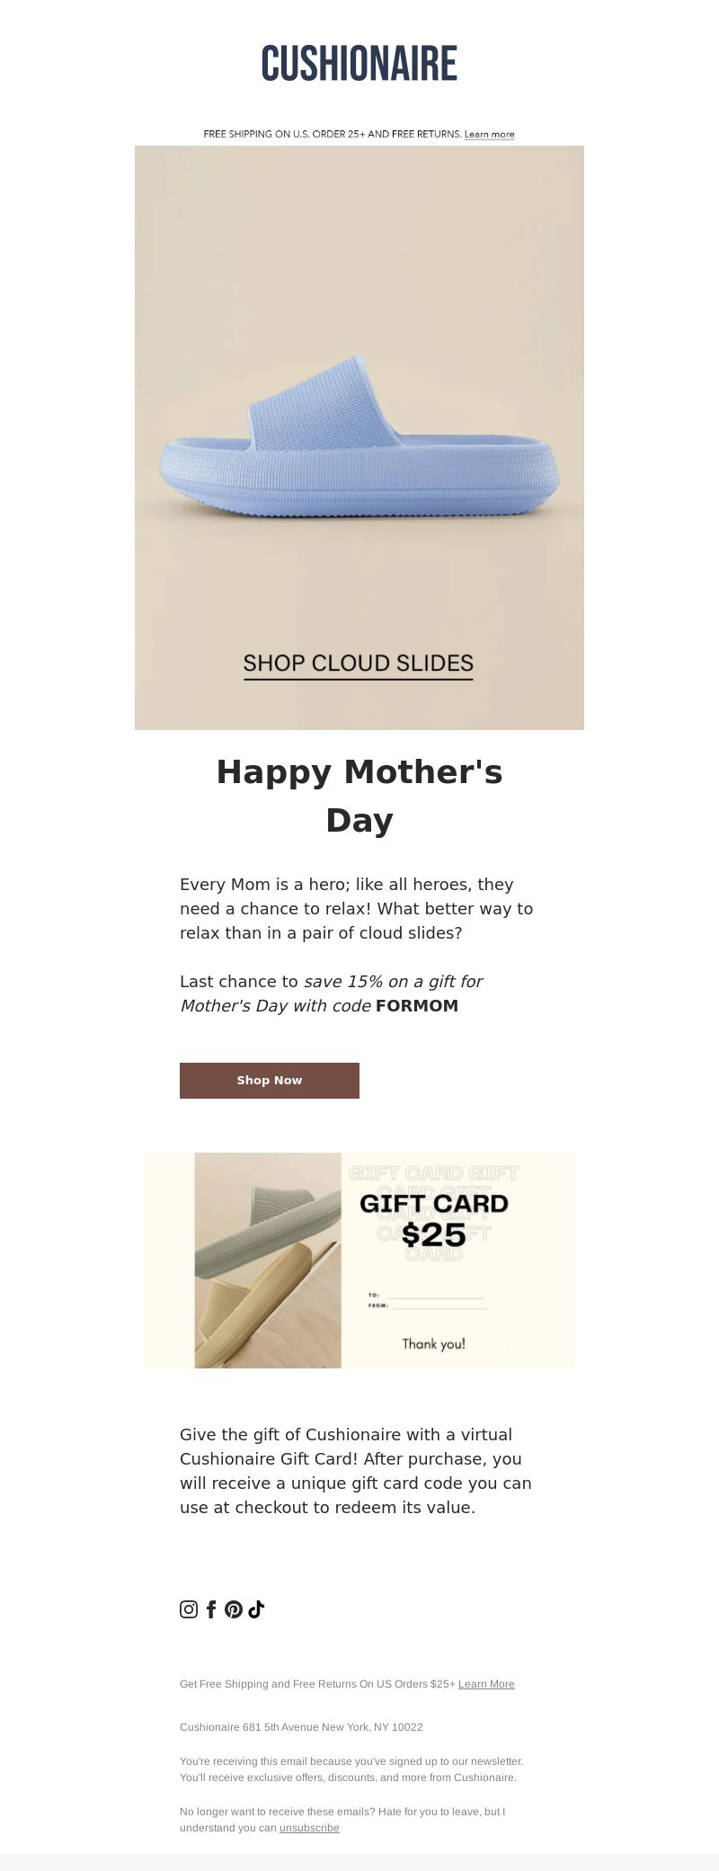
Task: Click the Happy Mother's Day heading
Action: pos(359,796)
